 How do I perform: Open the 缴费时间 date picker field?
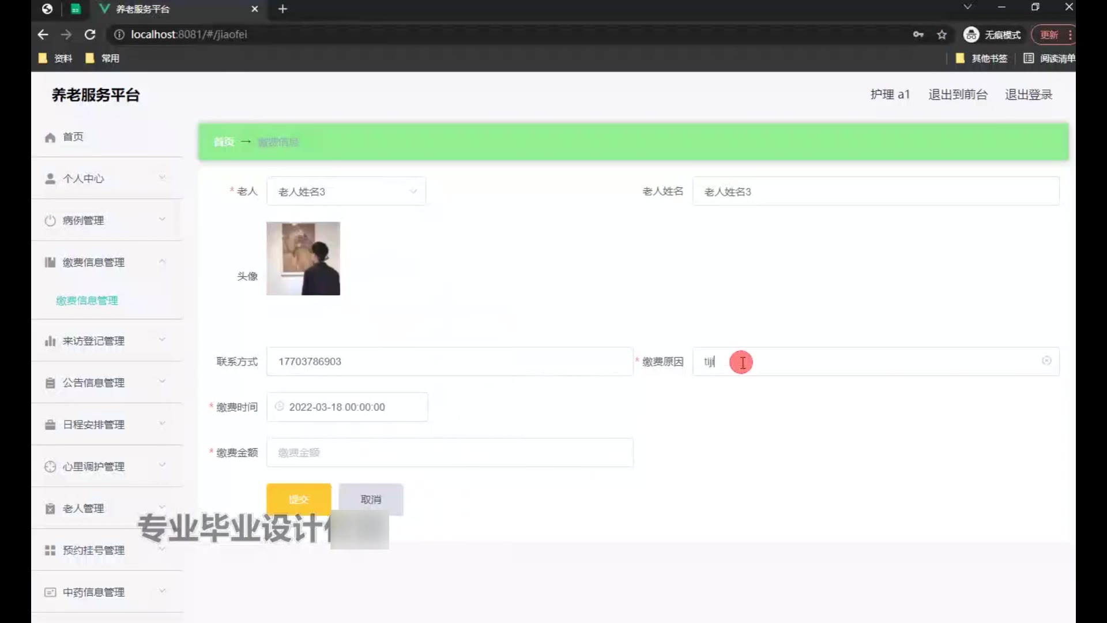pyautogui.click(x=347, y=407)
